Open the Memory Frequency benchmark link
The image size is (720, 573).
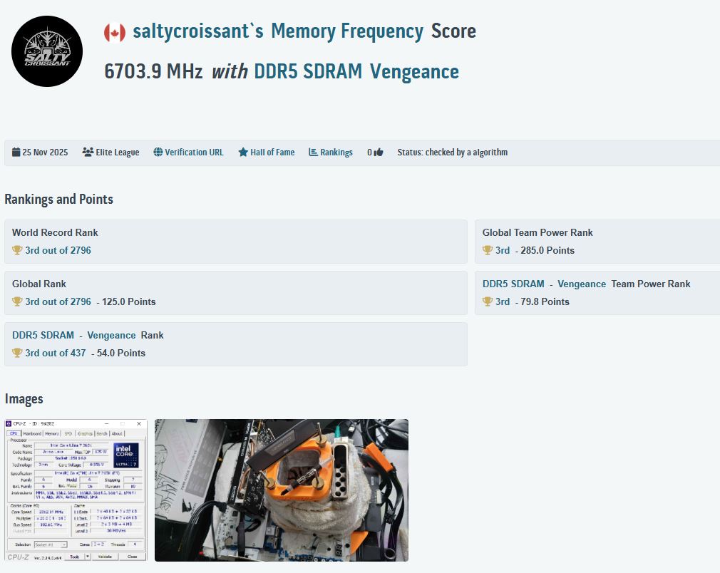point(346,32)
